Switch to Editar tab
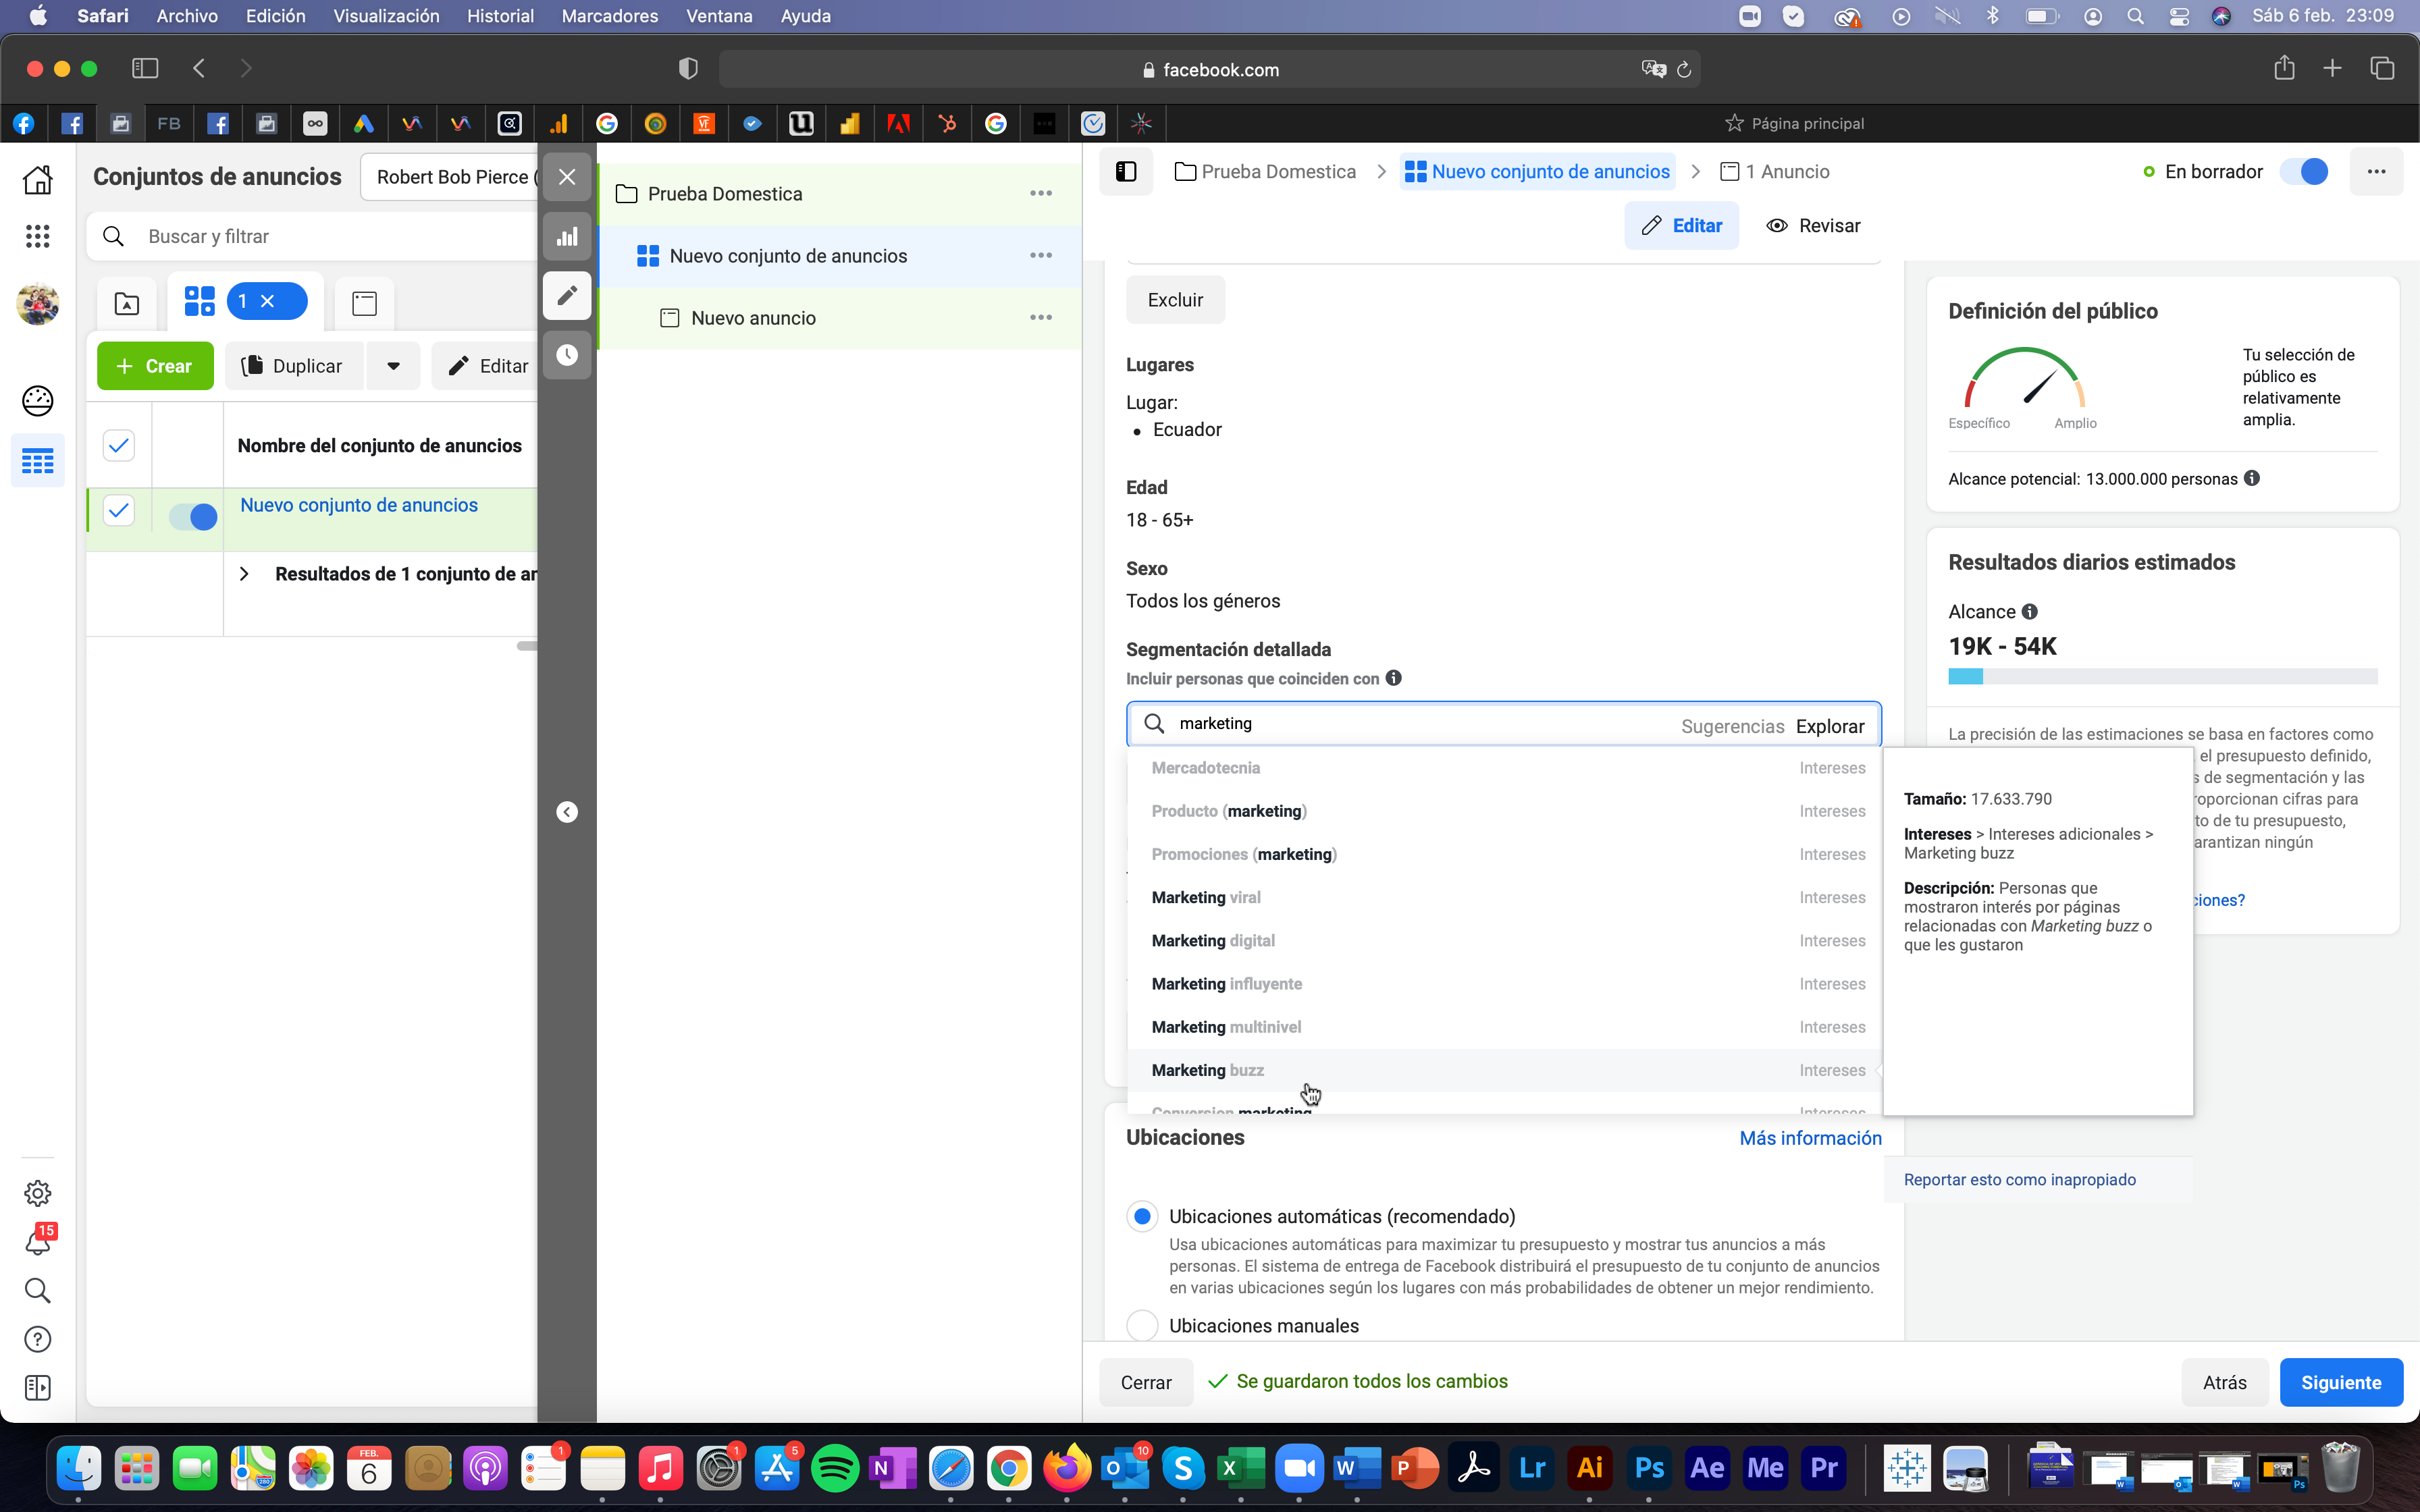The width and height of the screenshot is (2420, 1512). tap(1681, 225)
